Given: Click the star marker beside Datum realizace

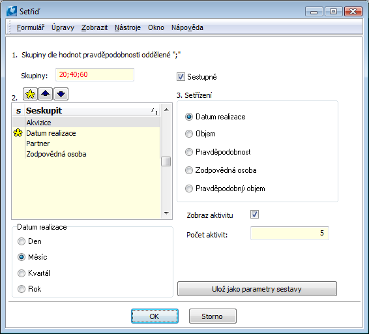Looking at the screenshot, I should (18, 133).
